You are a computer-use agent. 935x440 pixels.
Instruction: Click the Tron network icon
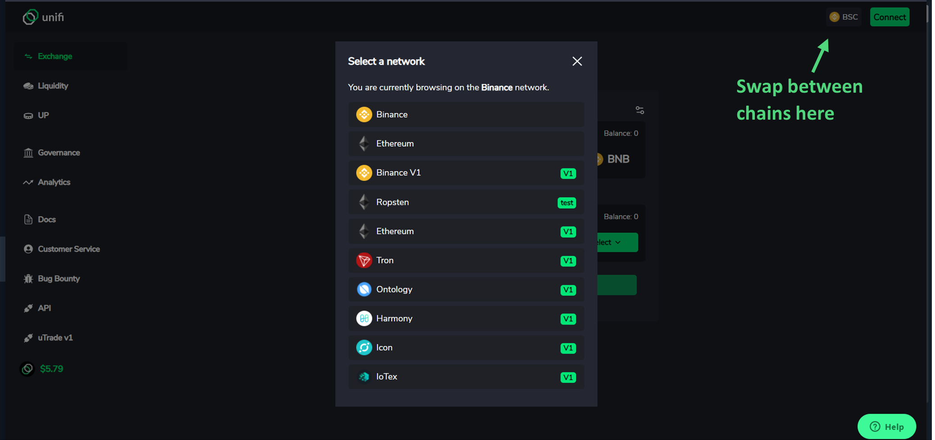point(364,260)
